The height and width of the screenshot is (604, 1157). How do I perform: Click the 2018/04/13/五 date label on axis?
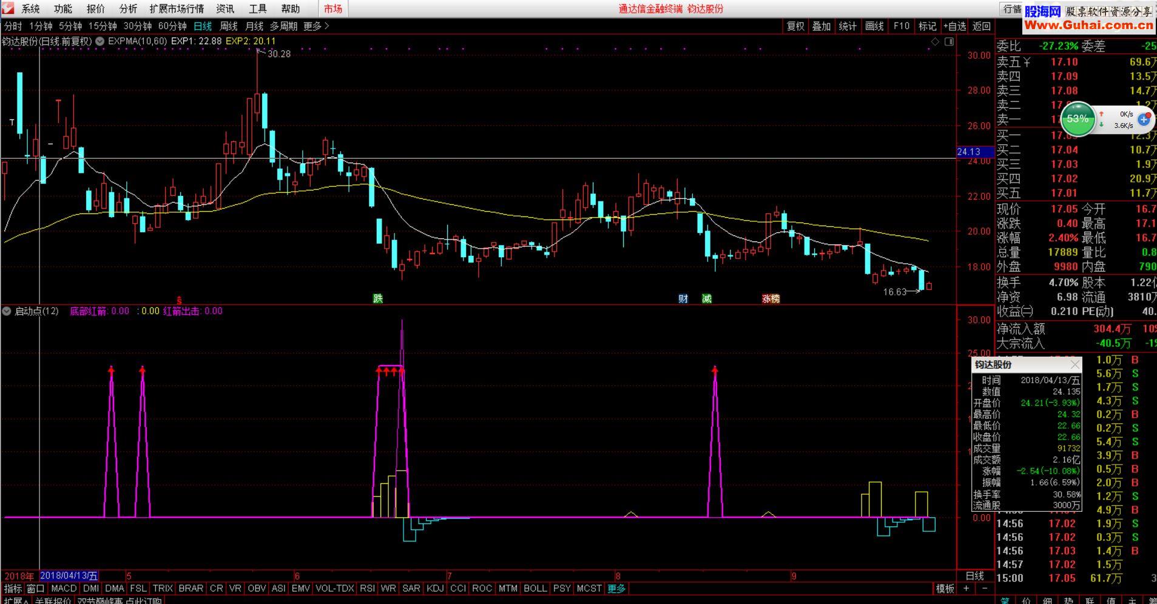coord(69,576)
